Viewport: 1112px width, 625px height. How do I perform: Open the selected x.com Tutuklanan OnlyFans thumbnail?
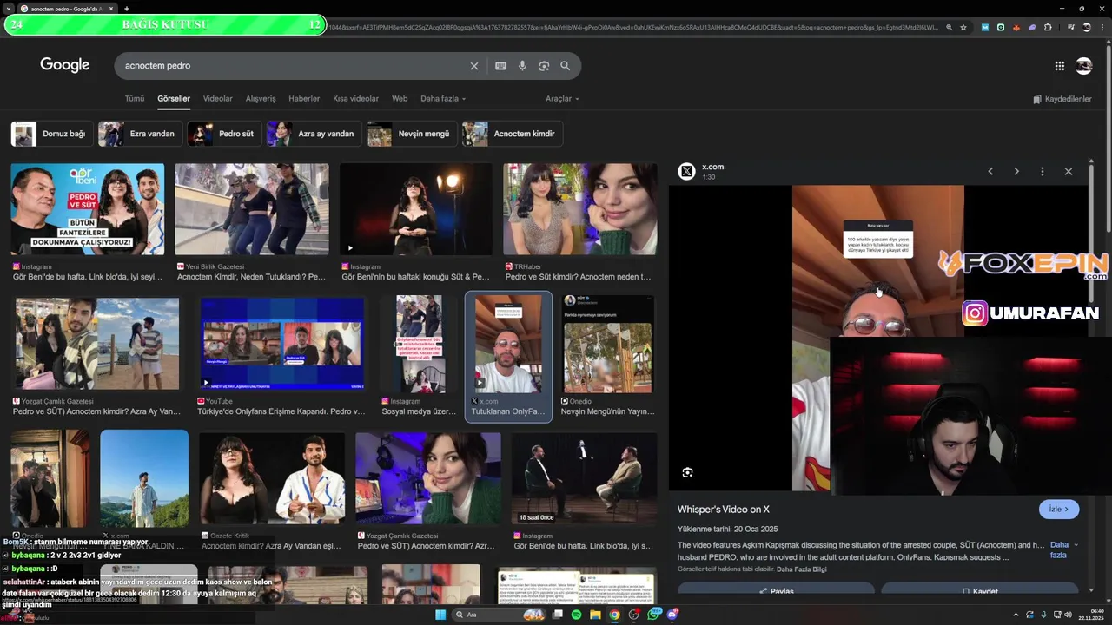pos(508,343)
